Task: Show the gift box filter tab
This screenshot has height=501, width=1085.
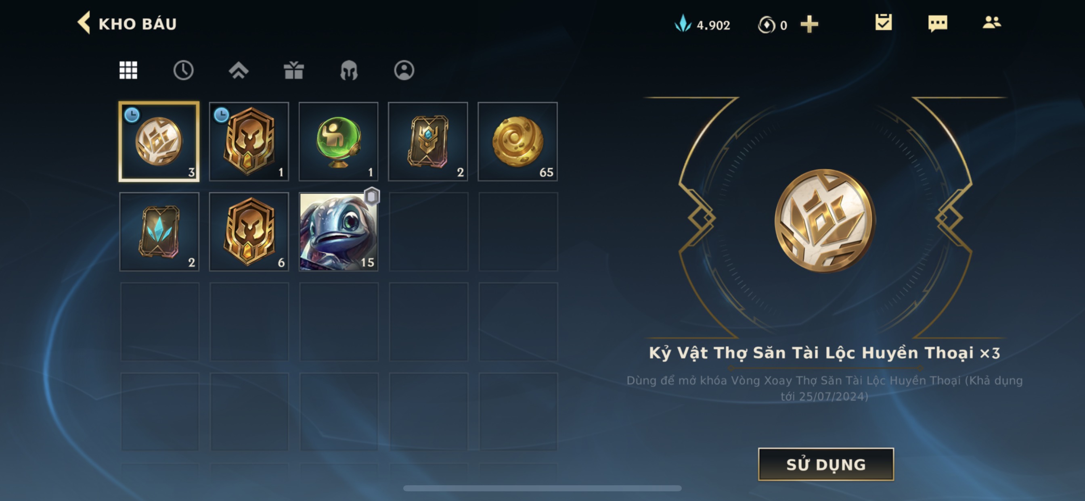Action: click(x=293, y=70)
